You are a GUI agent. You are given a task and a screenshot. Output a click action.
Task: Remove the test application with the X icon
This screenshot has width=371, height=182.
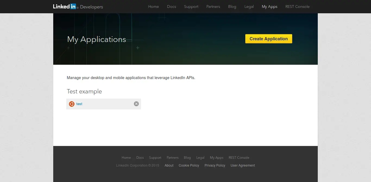(136, 104)
